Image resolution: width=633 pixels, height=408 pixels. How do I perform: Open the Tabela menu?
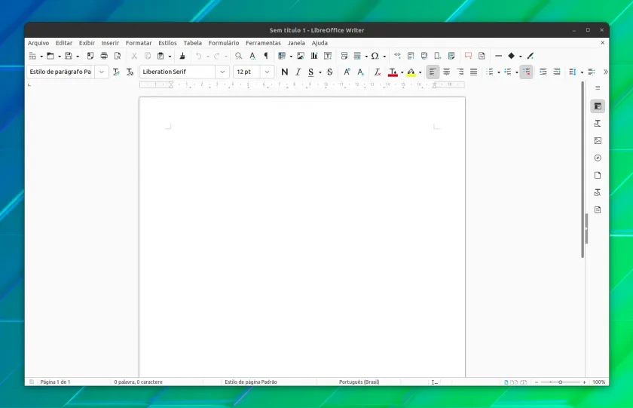click(x=193, y=43)
